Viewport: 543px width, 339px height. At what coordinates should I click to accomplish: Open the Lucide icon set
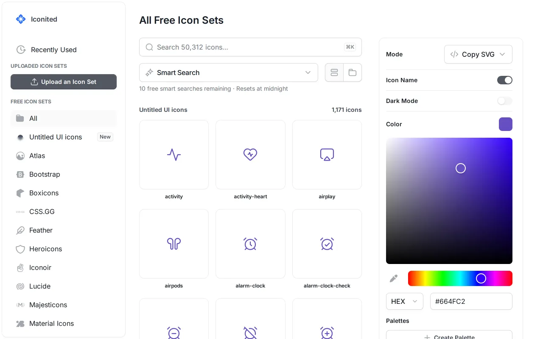(x=64, y=286)
